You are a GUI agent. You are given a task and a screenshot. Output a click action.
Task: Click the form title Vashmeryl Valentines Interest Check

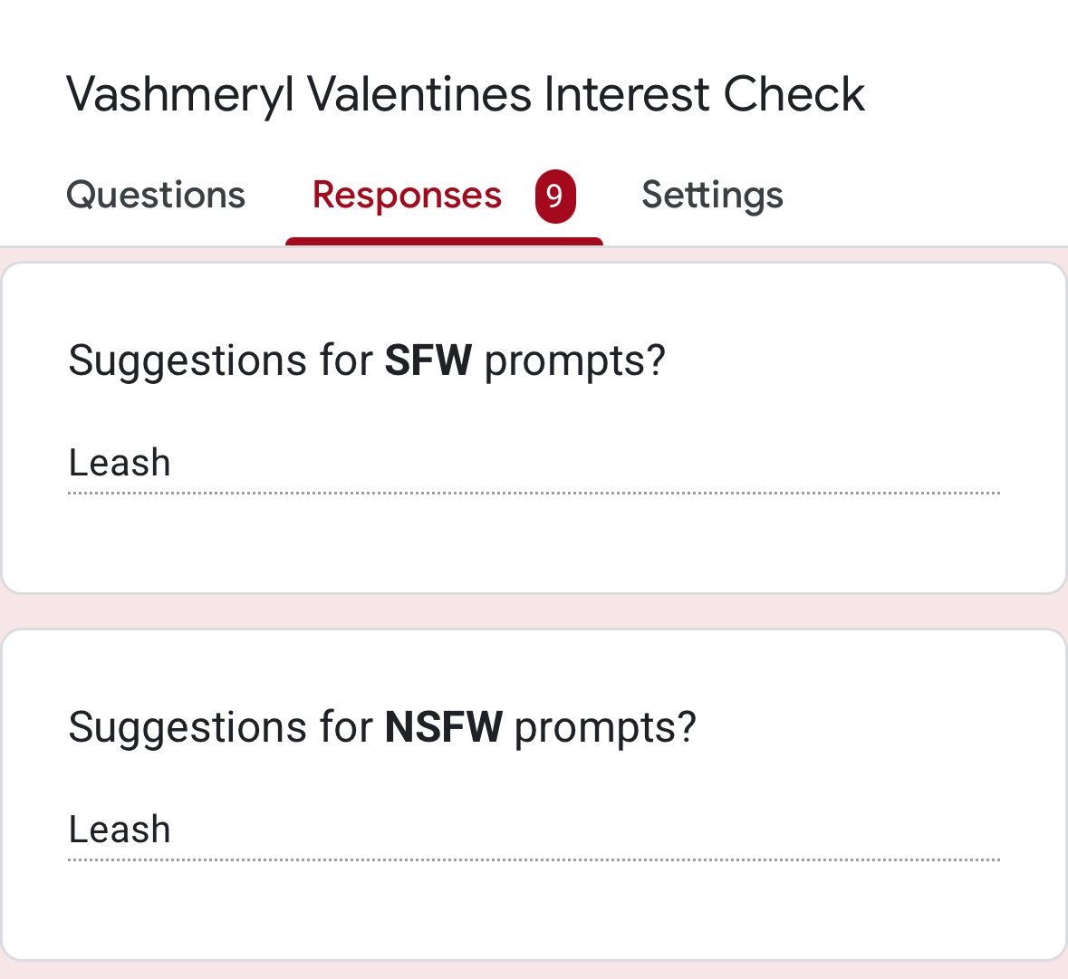pyautogui.click(x=466, y=94)
